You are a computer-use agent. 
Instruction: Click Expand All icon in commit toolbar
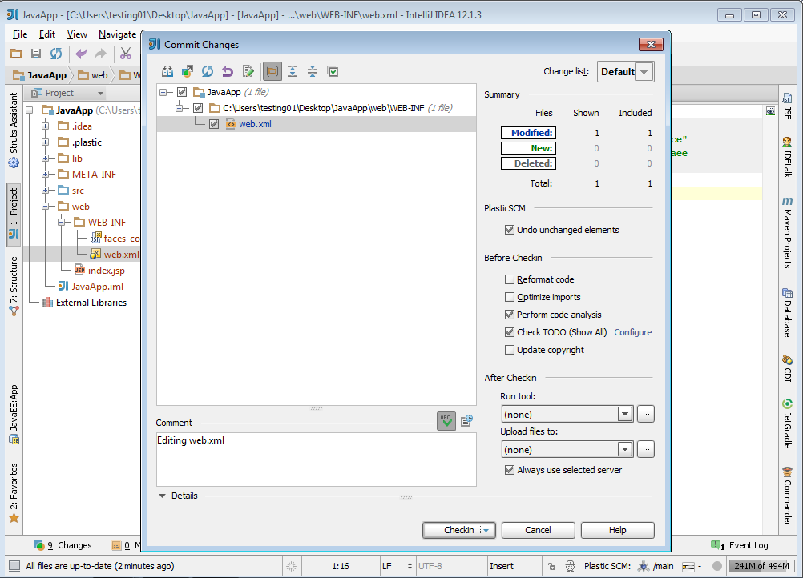pos(293,71)
